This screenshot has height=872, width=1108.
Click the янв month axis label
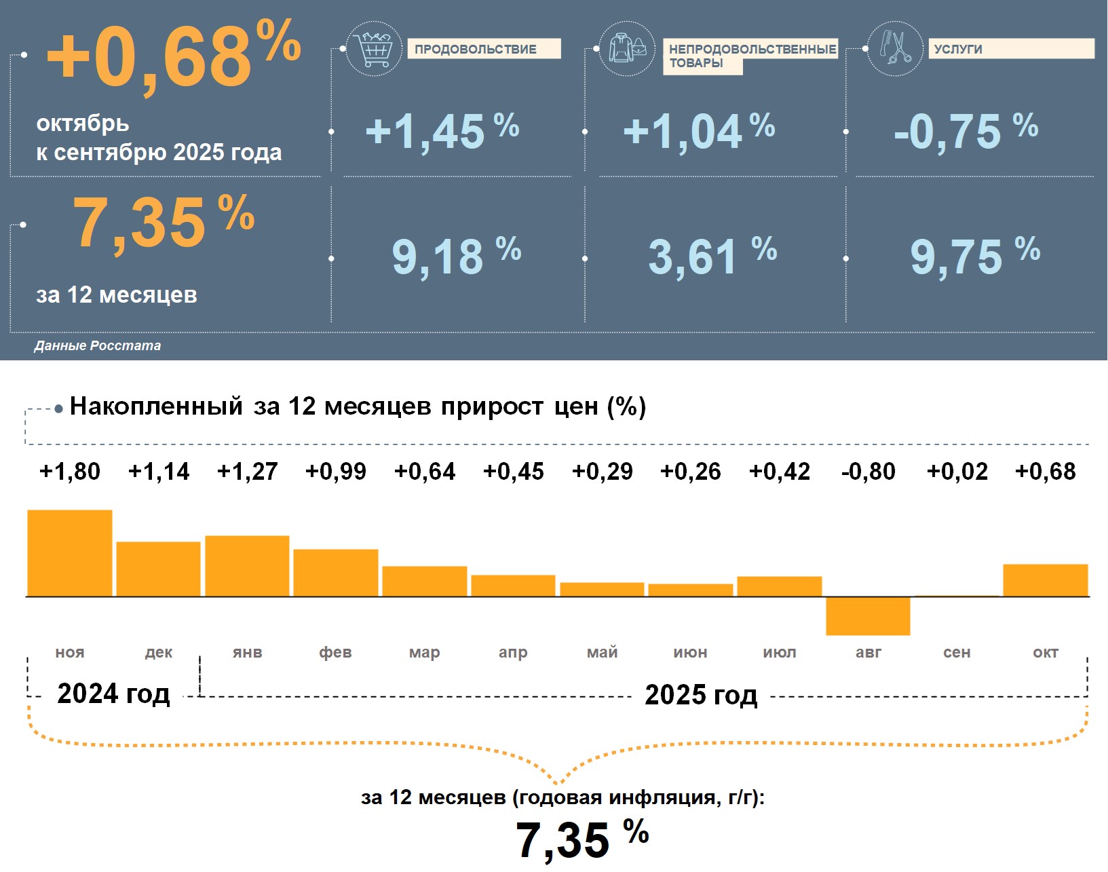(247, 652)
